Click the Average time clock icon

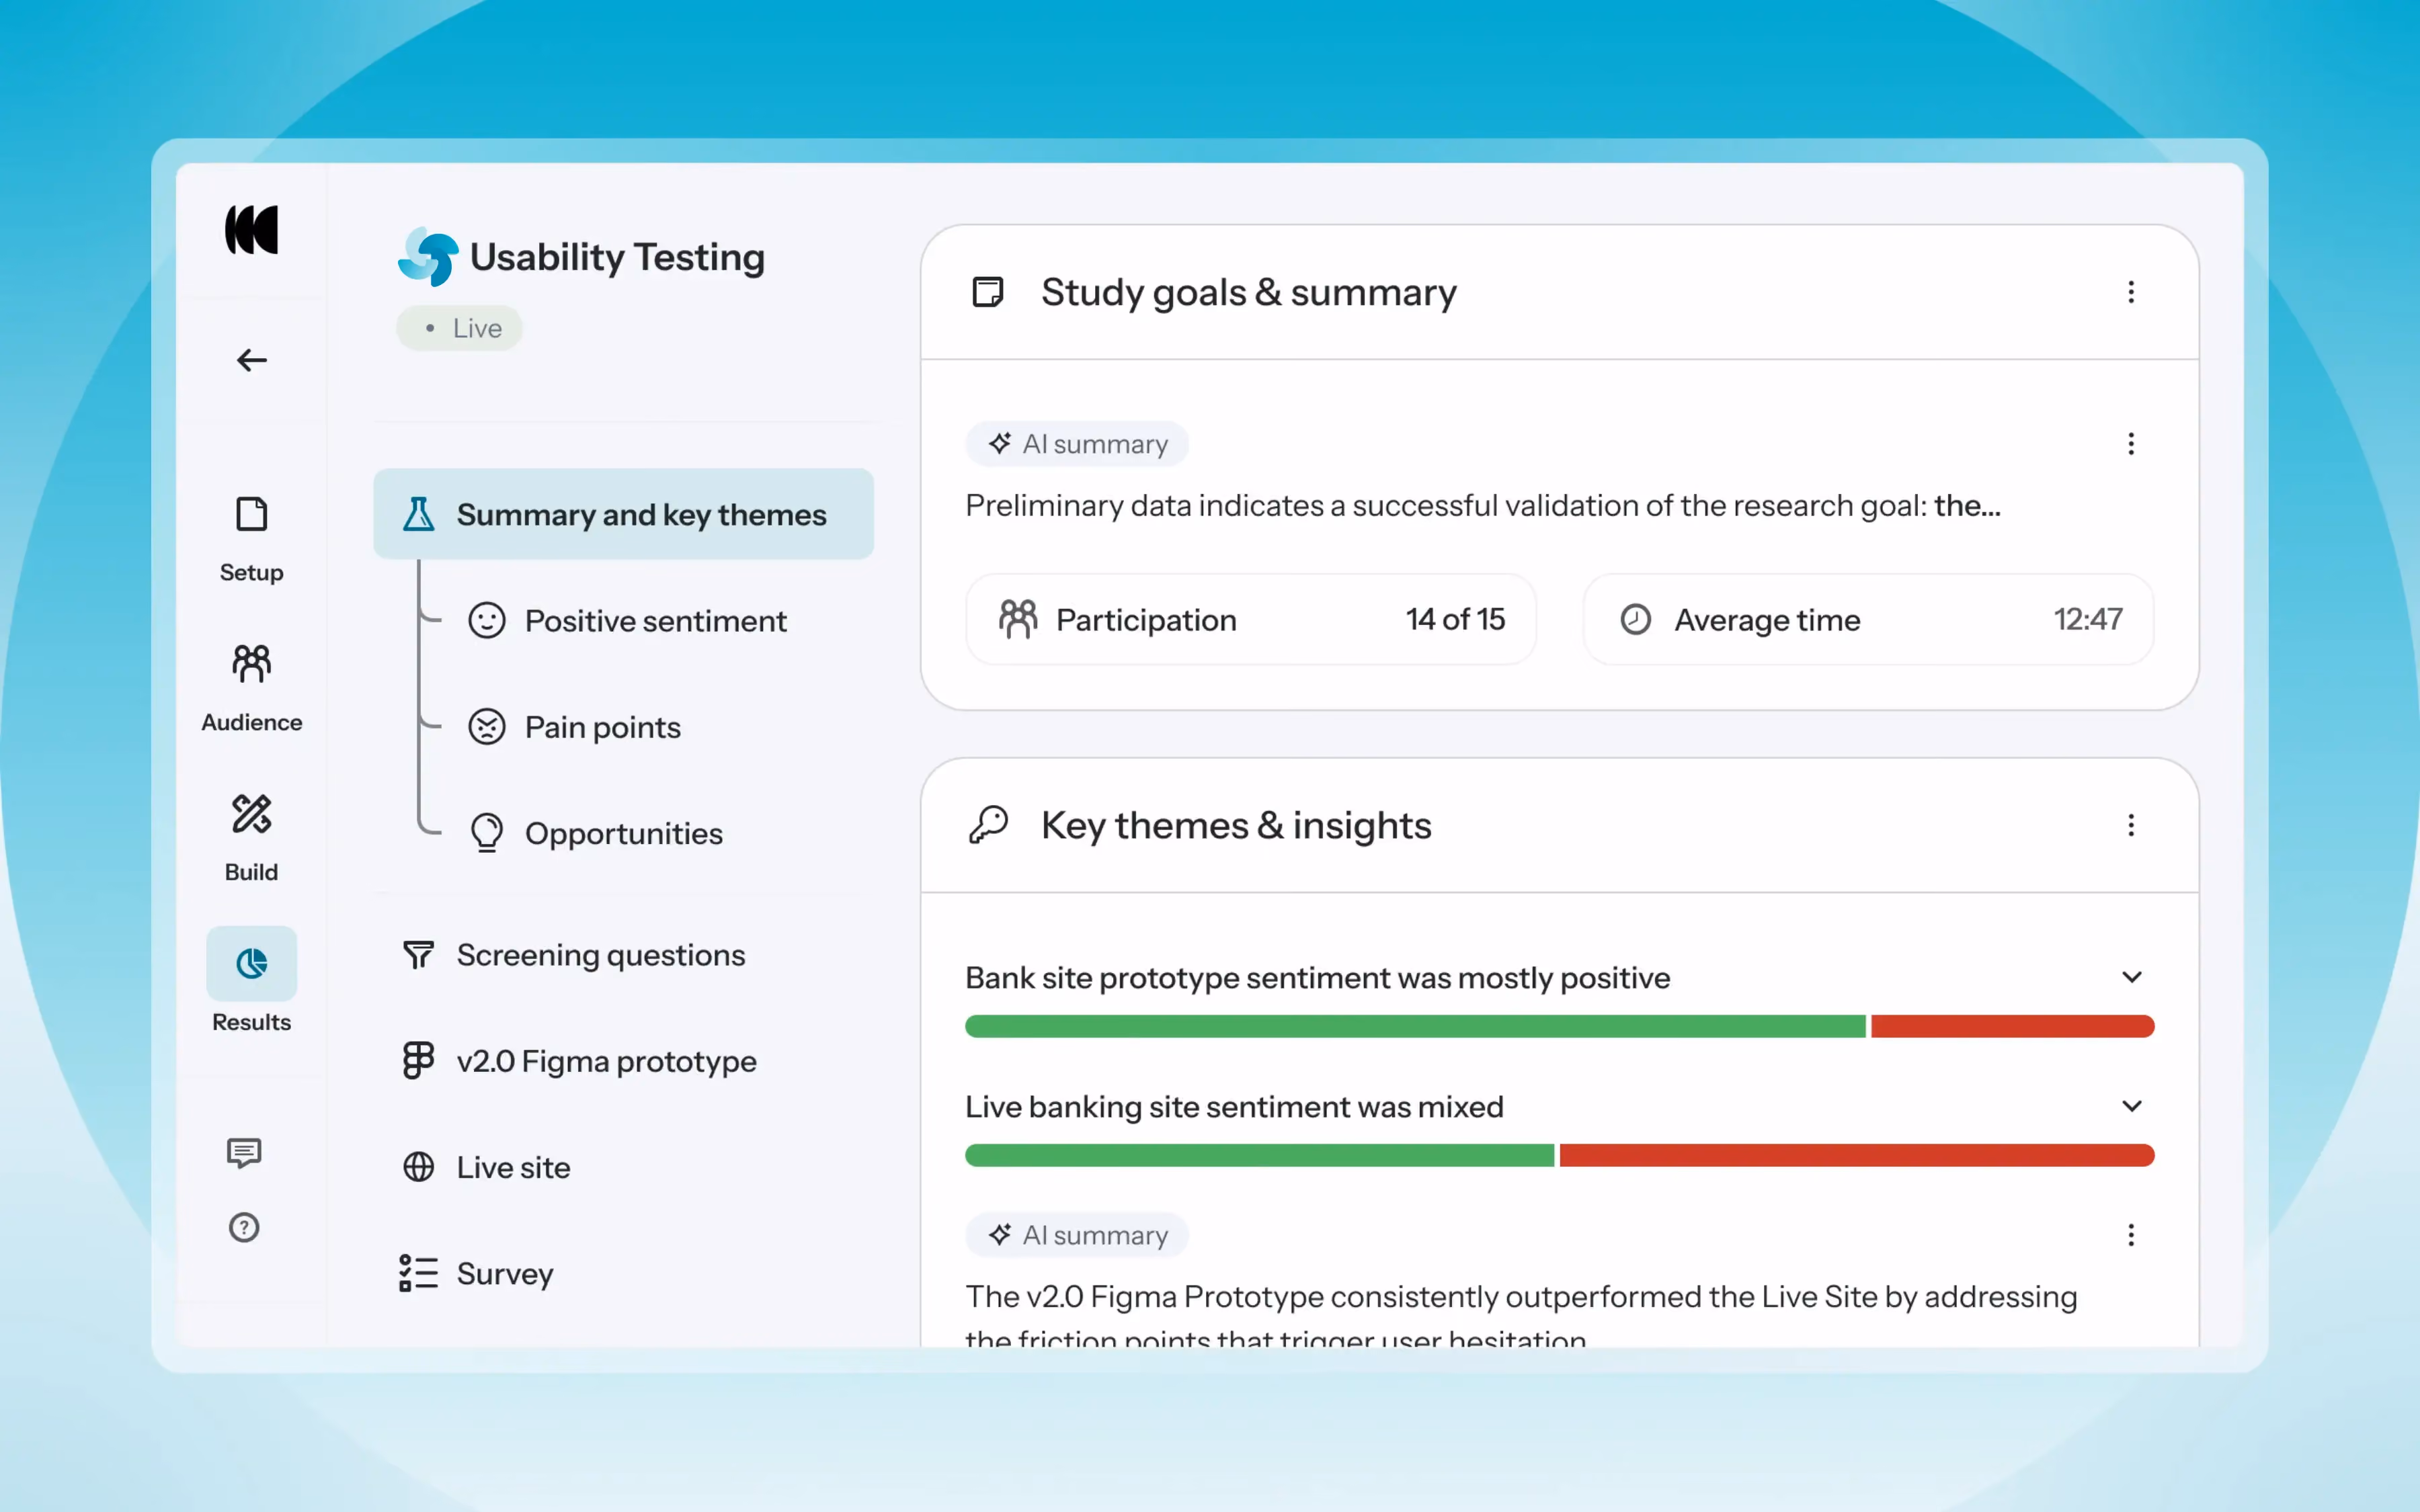1635,619
